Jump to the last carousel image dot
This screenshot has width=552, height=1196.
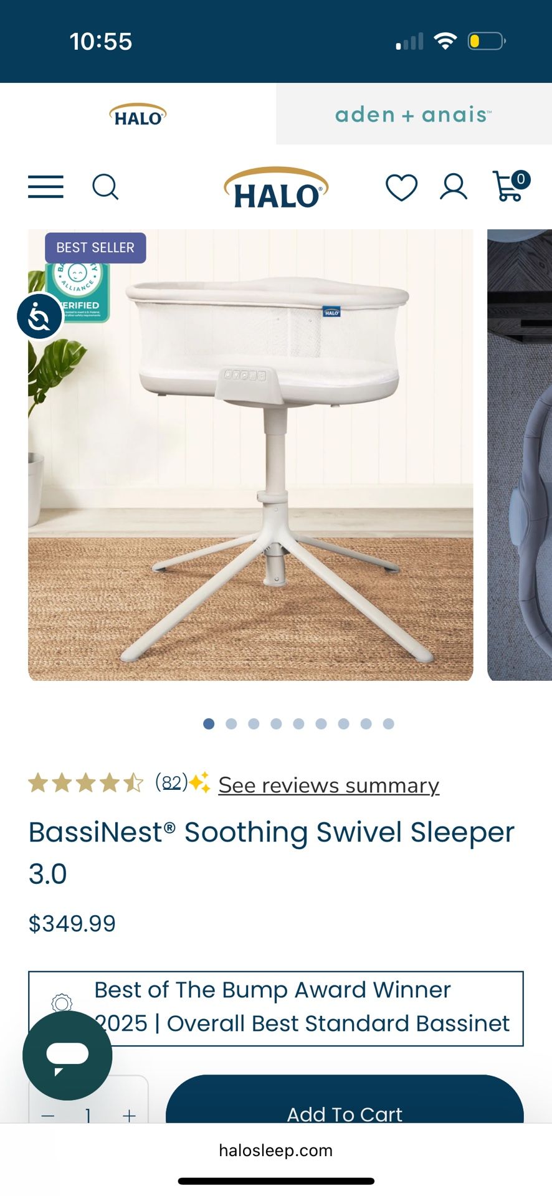(x=388, y=723)
